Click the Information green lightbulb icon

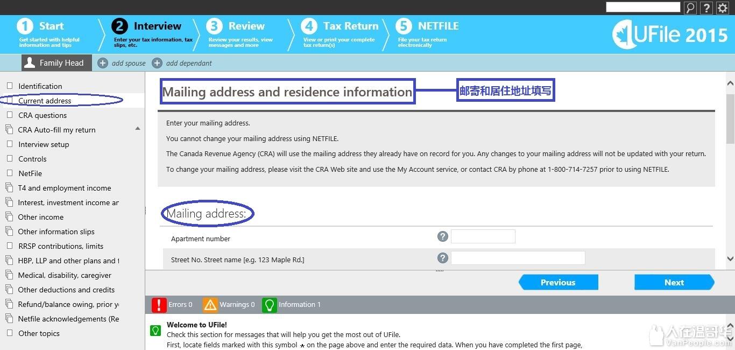pyautogui.click(x=269, y=305)
